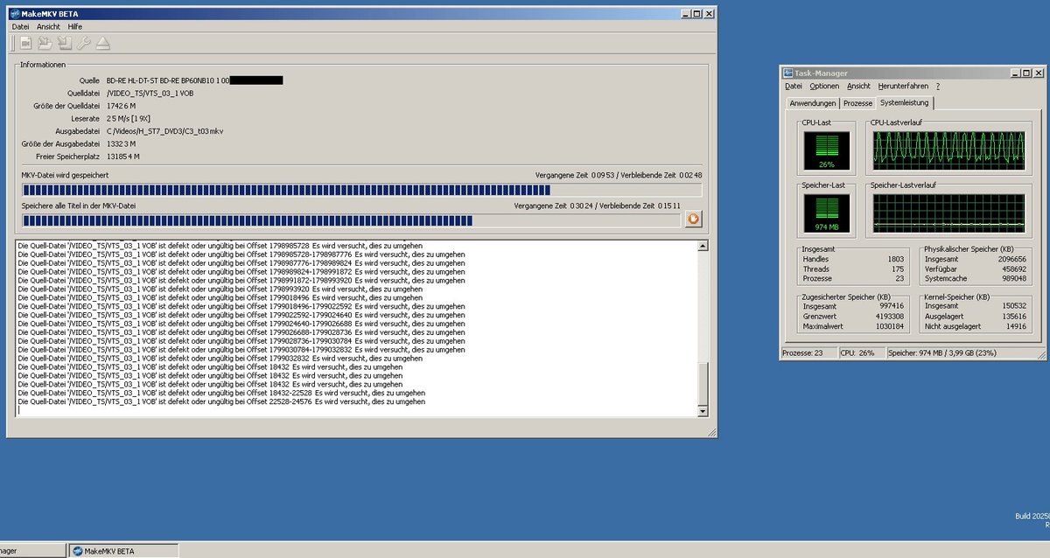Open the Datei menu in MakeMKV
The image size is (1050, 558).
(20, 27)
